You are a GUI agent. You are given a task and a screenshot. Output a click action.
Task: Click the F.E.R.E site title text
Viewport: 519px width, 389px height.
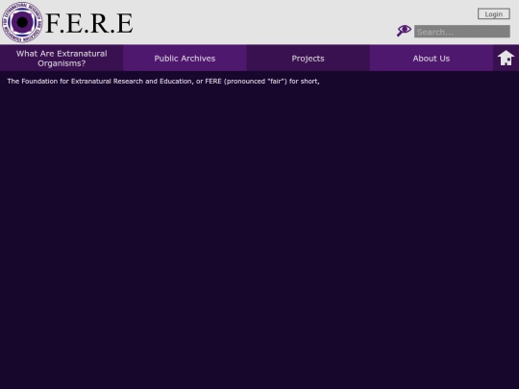88,23
